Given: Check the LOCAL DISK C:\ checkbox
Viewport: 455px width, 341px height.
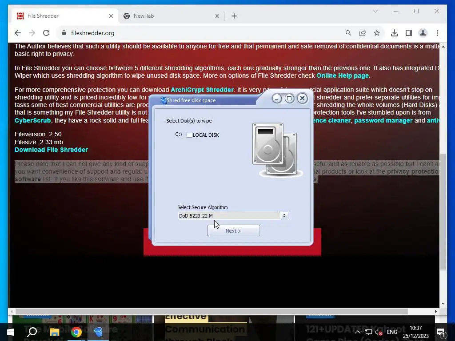Looking at the screenshot, I should pyautogui.click(x=189, y=135).
